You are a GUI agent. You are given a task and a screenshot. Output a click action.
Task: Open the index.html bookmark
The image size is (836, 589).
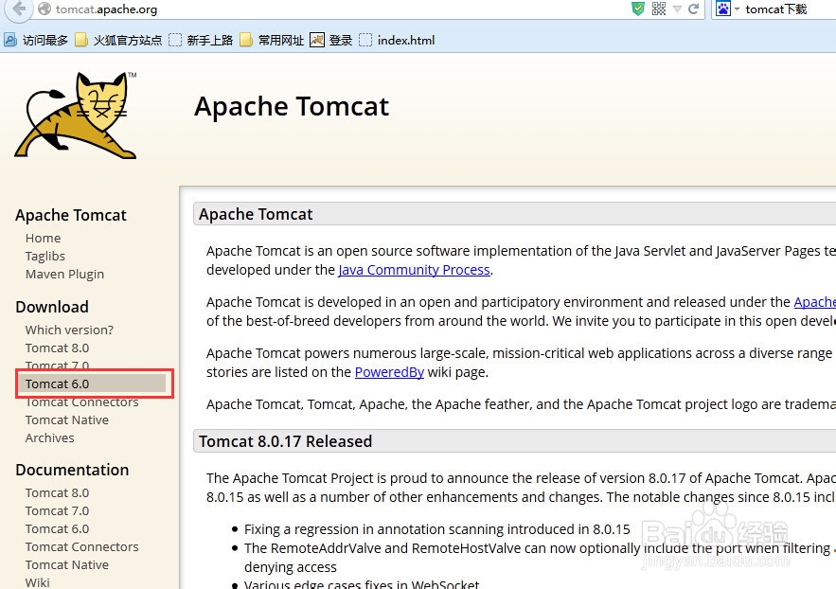(398, 40)
